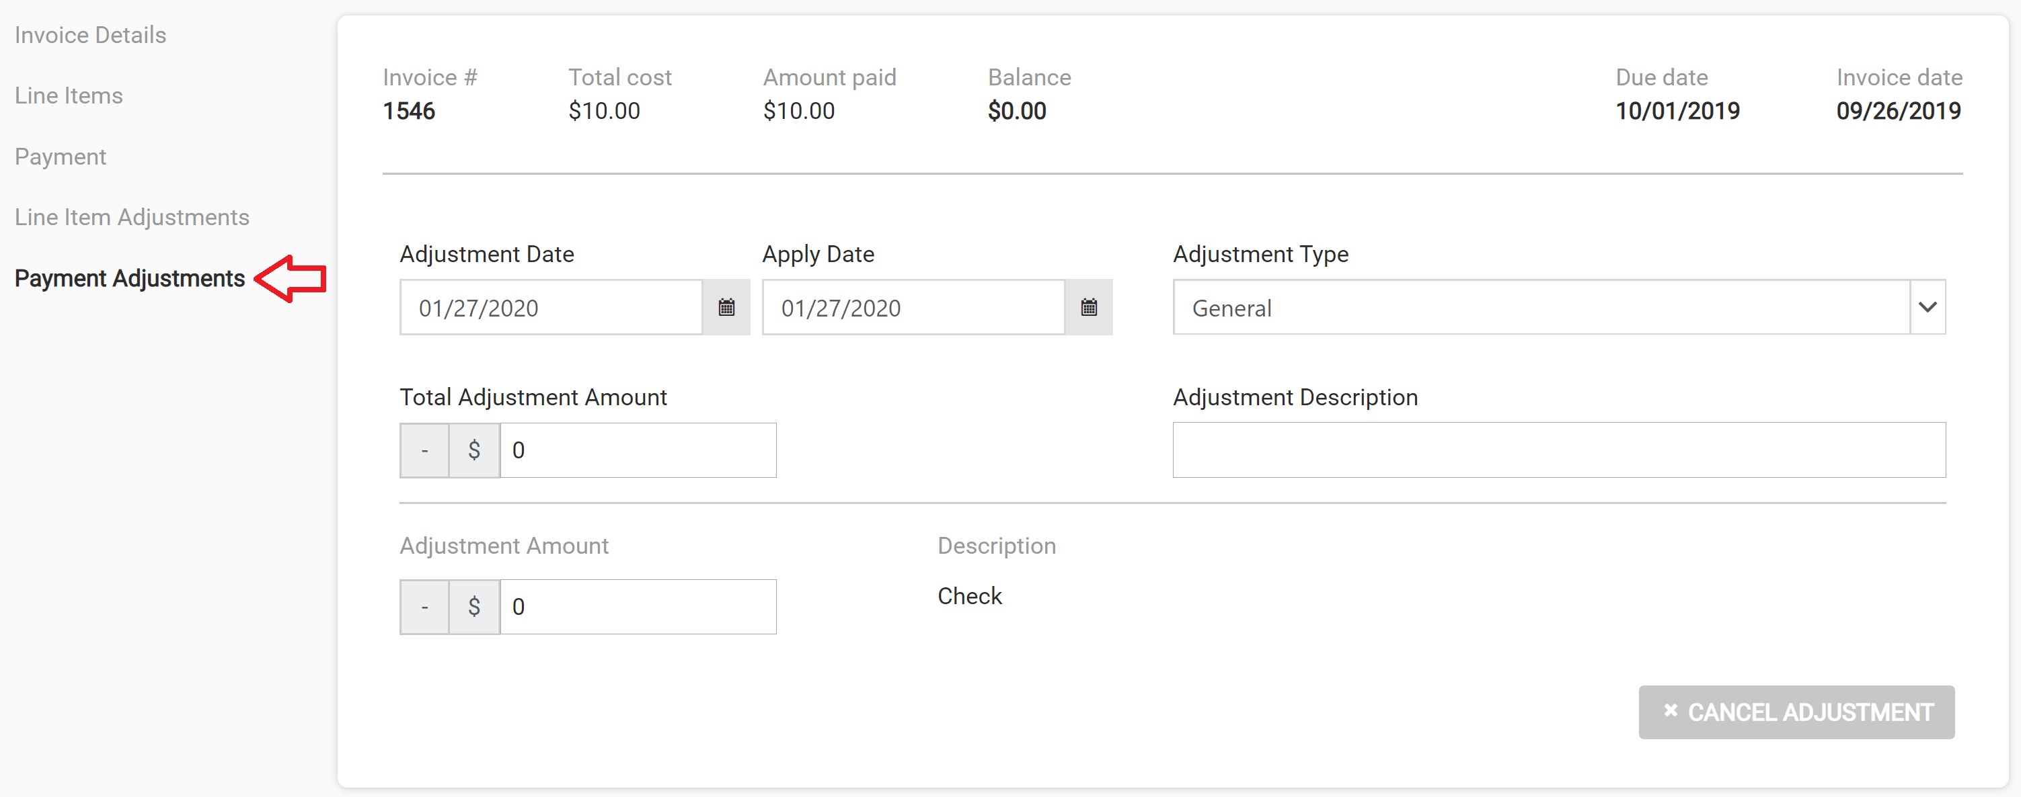Select the Line Items section

(68, 95)
